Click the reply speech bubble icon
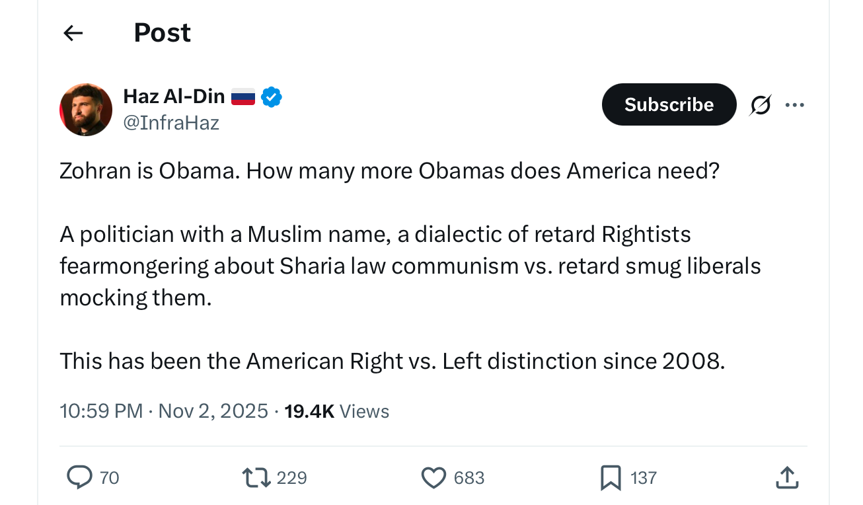The image size is (863, 505). (x=79, y=477)
